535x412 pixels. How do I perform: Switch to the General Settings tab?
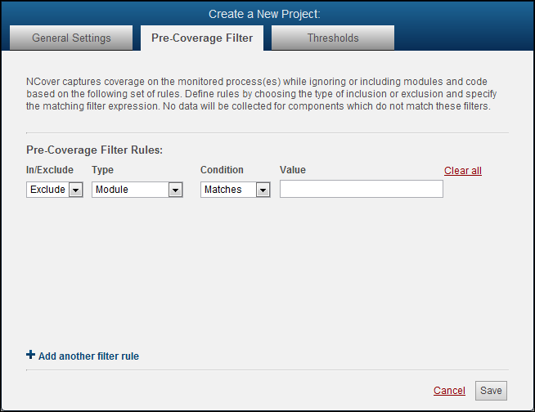pyautogui.click(x=70, y=38)
